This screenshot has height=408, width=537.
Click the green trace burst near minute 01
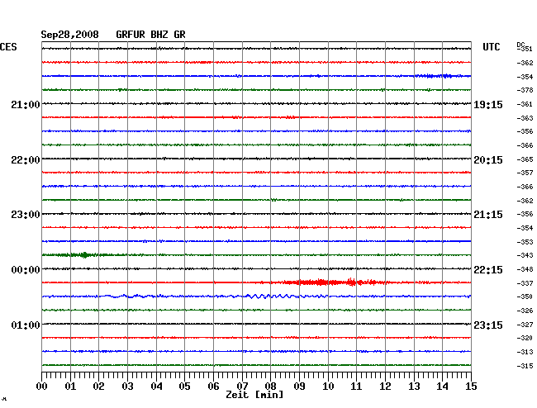point(80,254)
